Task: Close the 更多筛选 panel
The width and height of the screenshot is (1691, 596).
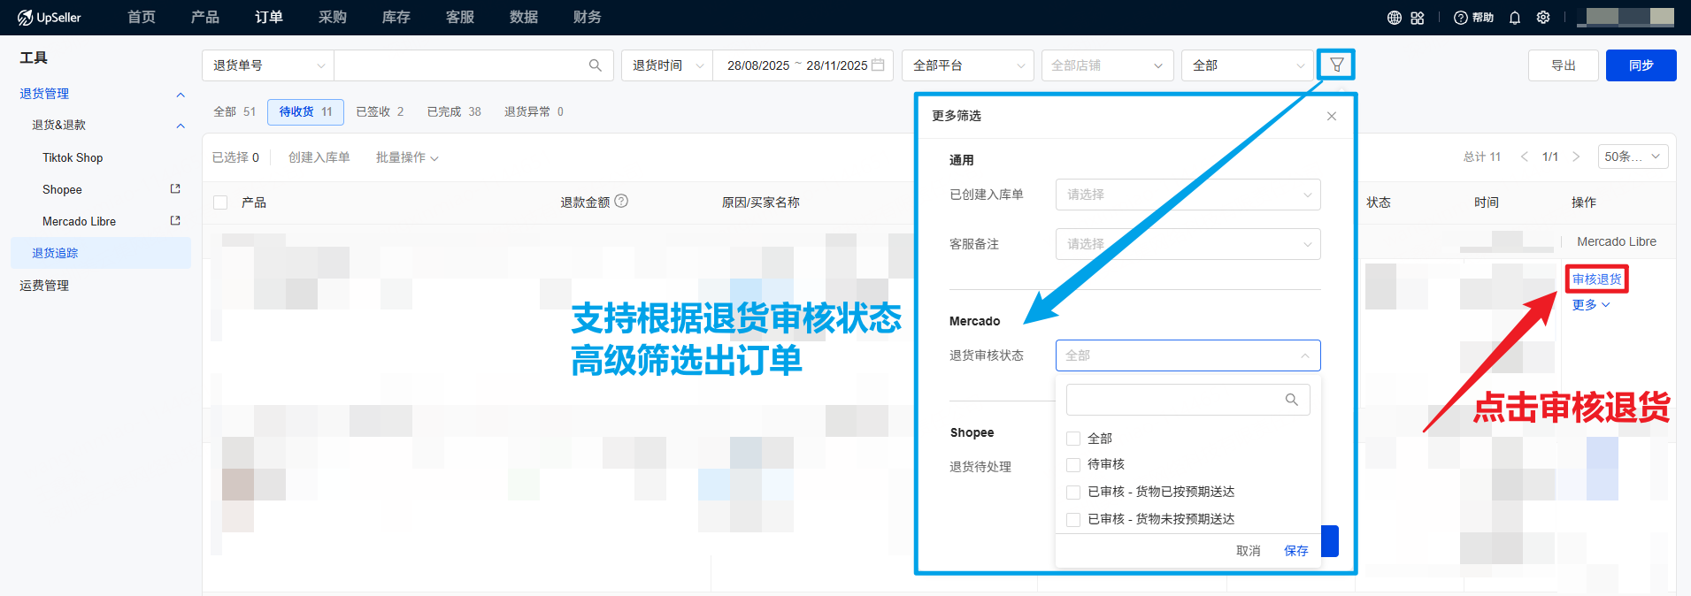Action: click(1332, 116)
